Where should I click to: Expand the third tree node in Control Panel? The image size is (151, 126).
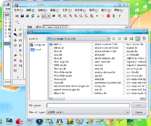pos(6,26)
